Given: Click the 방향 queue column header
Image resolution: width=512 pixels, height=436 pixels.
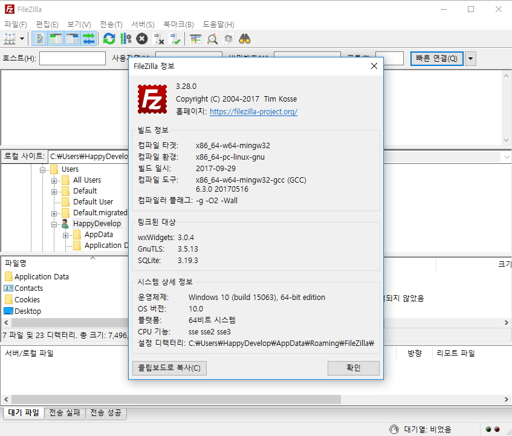Looking at the screenshot, I should point(415,353).
